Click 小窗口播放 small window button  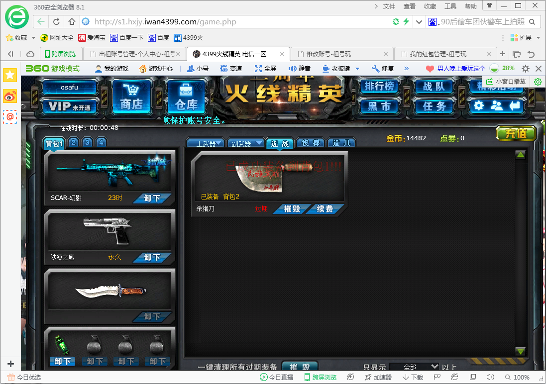point(506,82)
